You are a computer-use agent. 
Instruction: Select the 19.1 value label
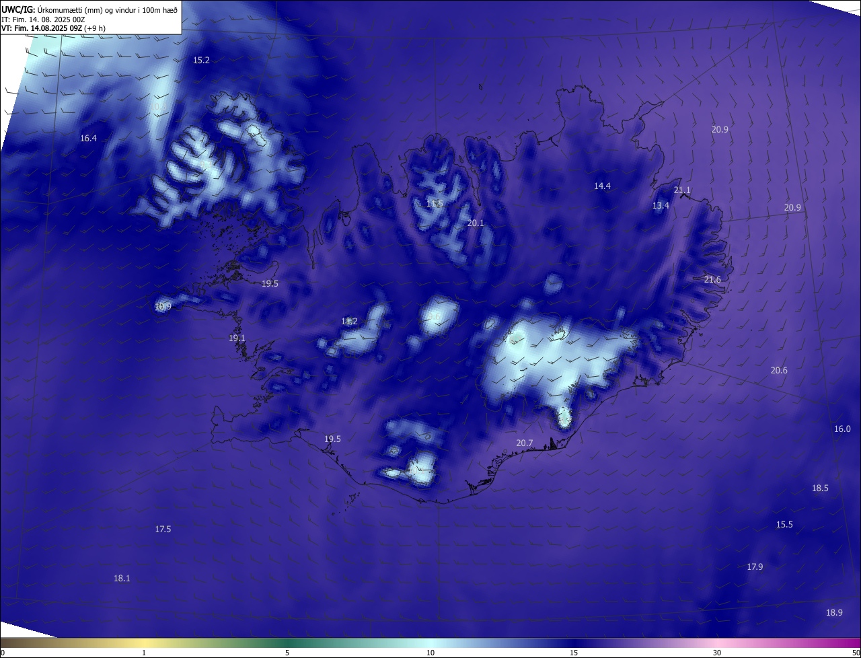pos(237,338)
